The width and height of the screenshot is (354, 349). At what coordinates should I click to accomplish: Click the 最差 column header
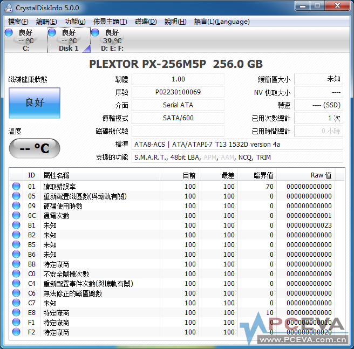point(219,175)
